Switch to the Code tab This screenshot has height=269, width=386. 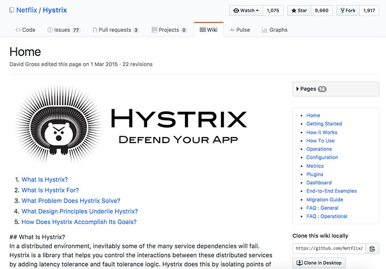pos(26,30)
